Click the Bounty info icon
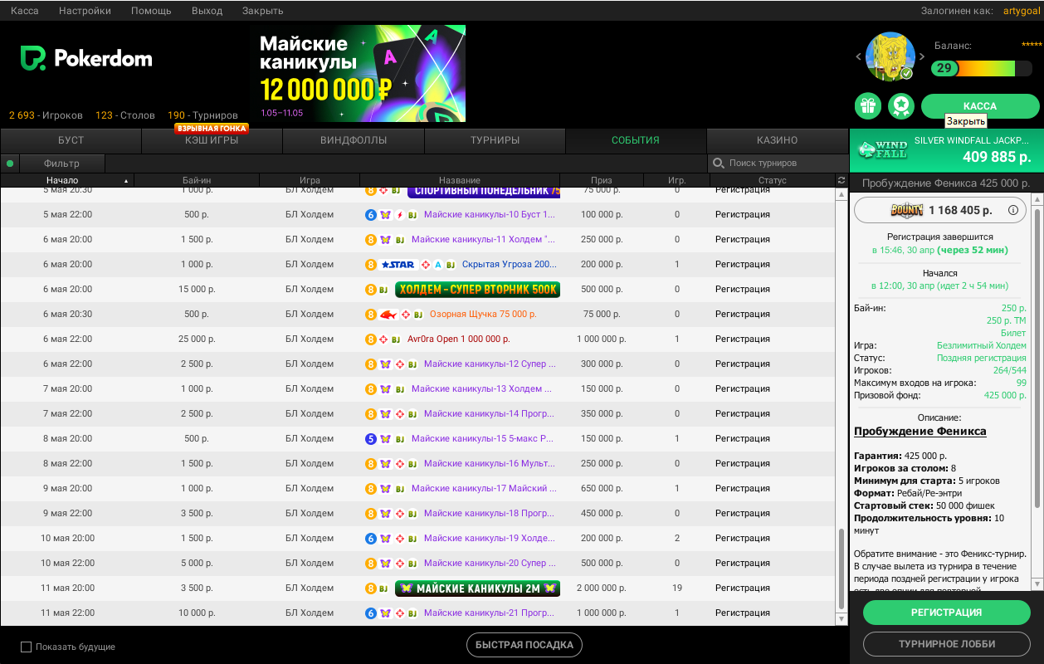 (x=1012, y=210)
